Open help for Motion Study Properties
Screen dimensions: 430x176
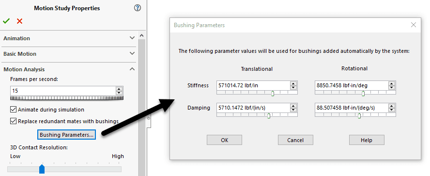tap(138, 8)
